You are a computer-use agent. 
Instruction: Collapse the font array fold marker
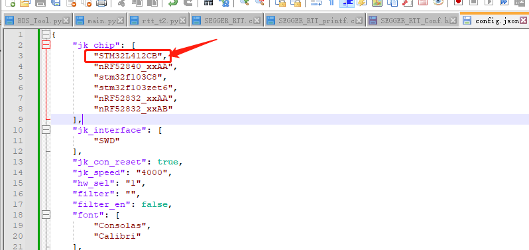[x=46, y=215]
